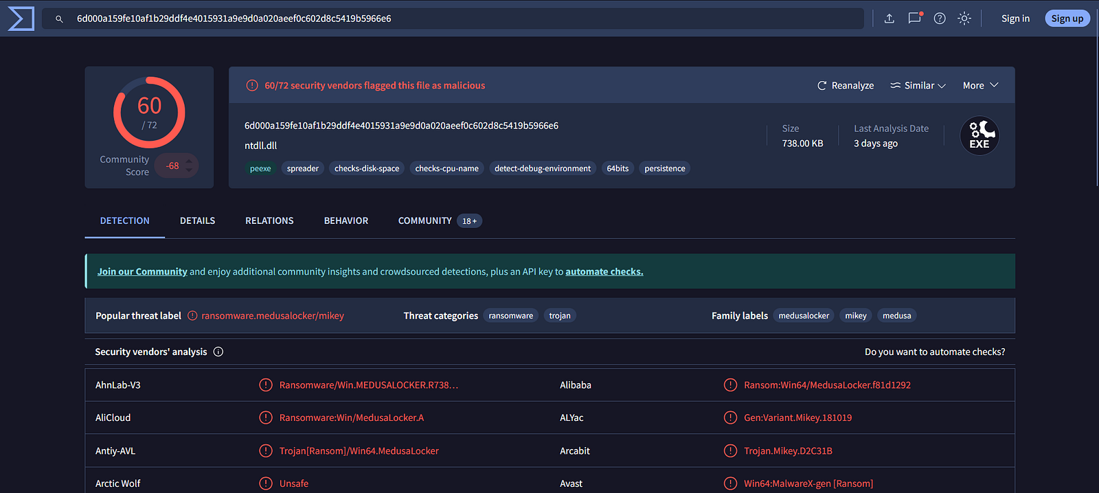Click the VirusTotal logo icon
Viewport: 1099px width, 493px height.
tap(21, 19)
